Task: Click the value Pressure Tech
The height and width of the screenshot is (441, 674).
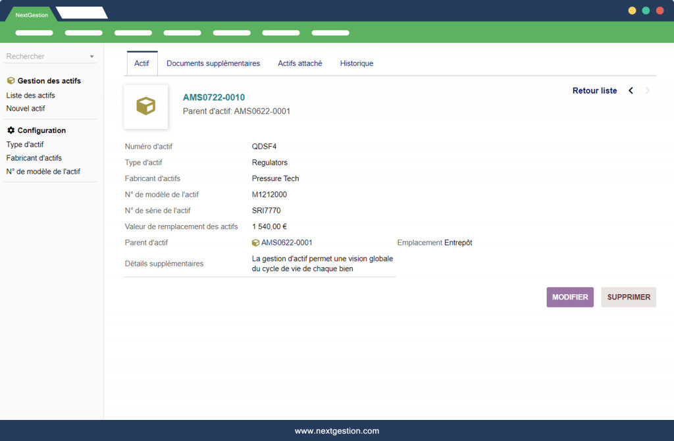Action: point(275,178)
